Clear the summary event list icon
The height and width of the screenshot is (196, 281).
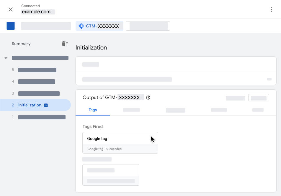click(65, 44)
